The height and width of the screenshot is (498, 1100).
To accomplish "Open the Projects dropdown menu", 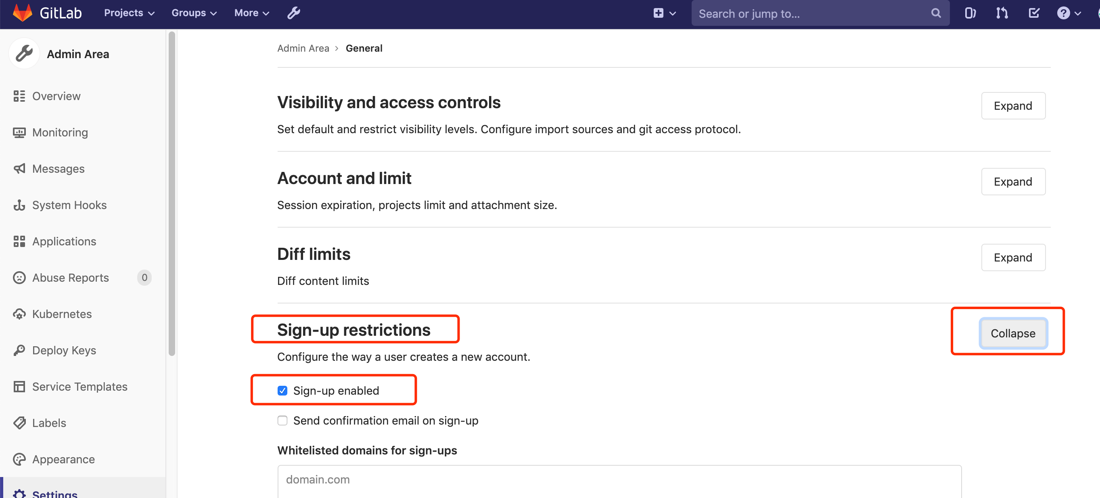I will (x=129, y=13).
